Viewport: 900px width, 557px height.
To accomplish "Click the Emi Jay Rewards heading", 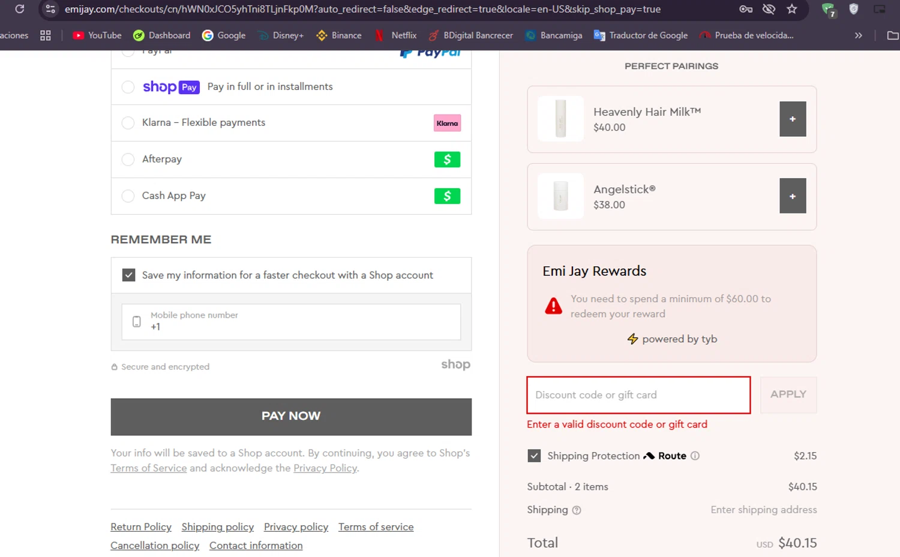I will 594,271.
